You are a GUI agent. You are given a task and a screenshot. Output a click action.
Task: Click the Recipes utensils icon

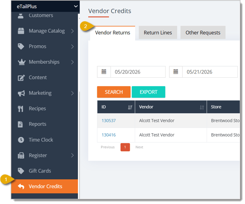coord(20,109)
